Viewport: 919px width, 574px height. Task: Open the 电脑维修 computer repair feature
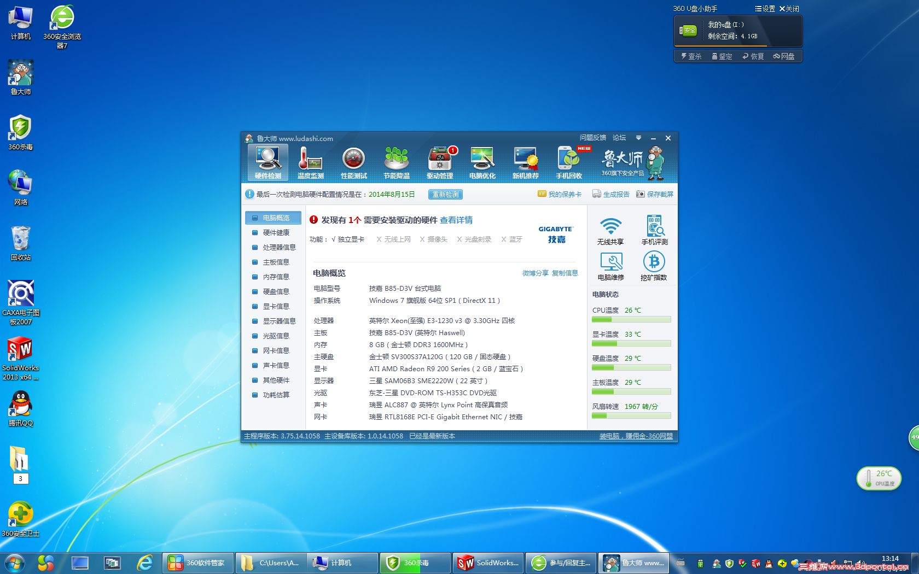(x=610, y=267)
